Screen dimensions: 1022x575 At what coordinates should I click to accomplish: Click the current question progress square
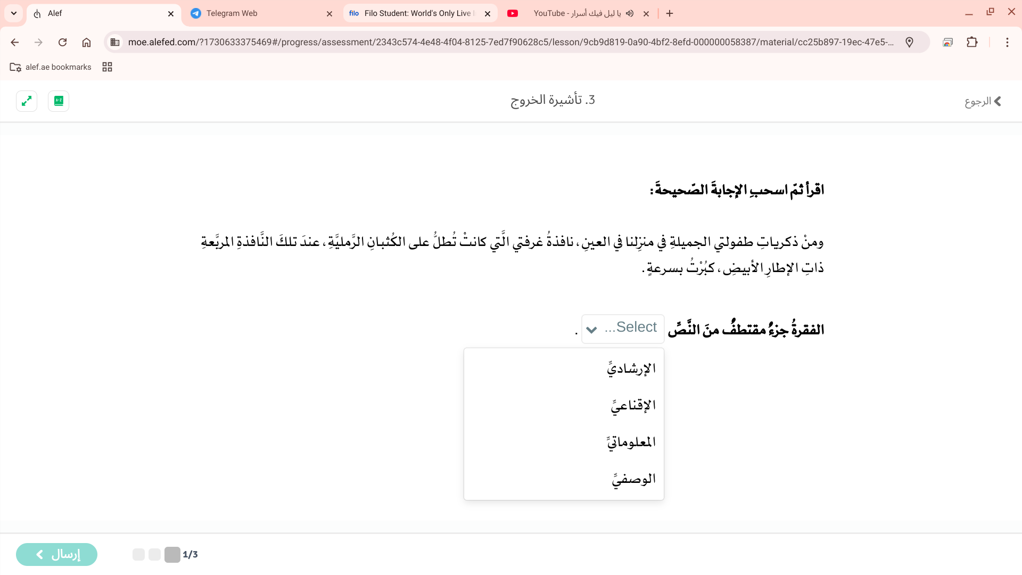point(172,554)
